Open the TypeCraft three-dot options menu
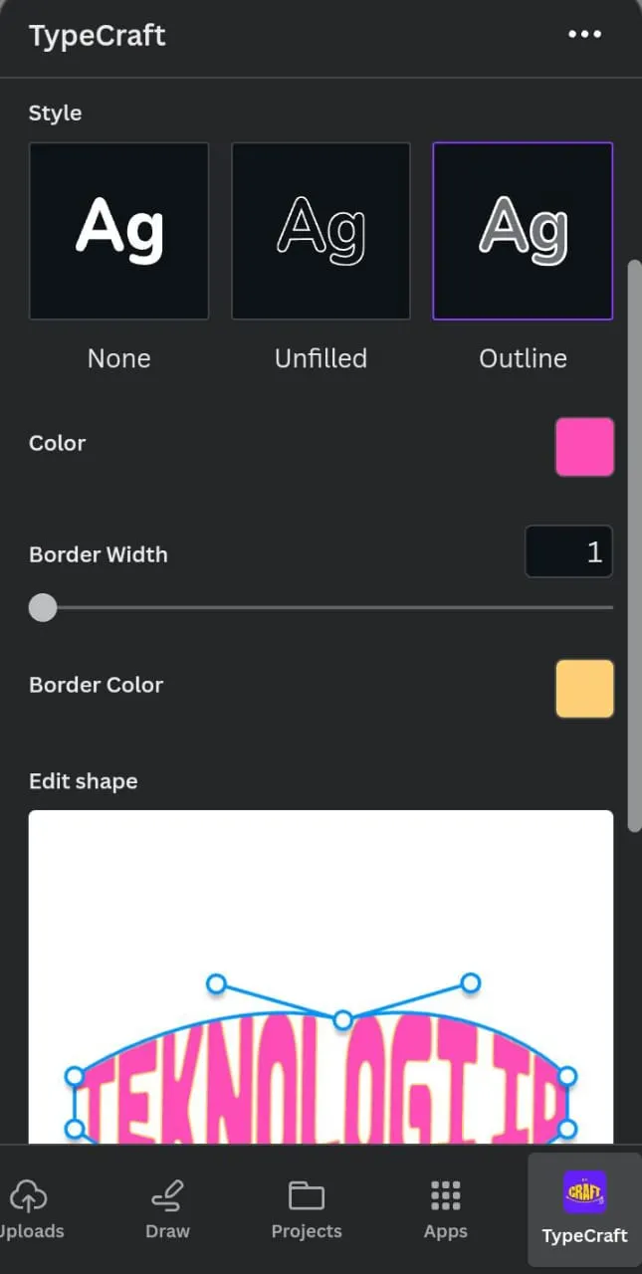Screen dimensions: 642x1274 [x=584, y=35]
